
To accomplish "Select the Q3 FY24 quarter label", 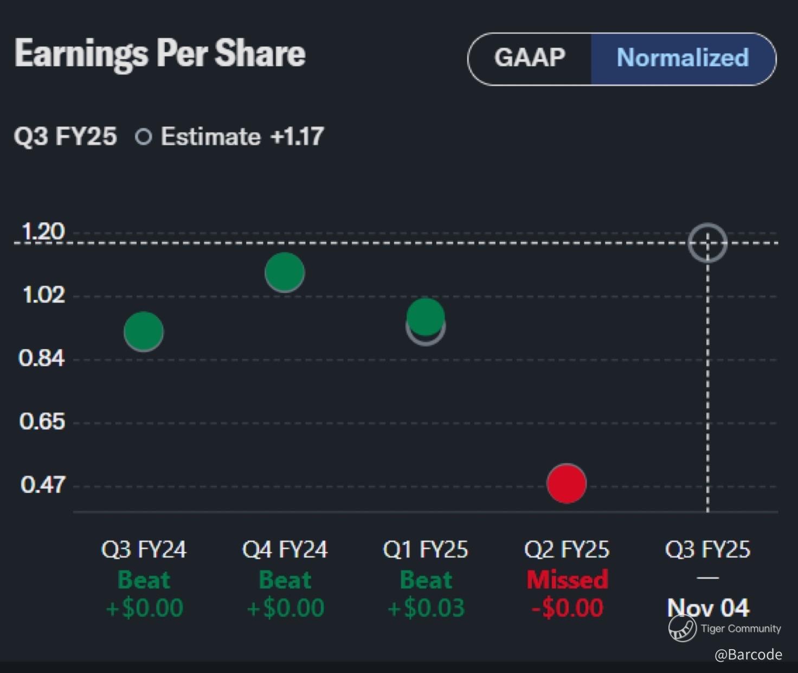I will (x=144, y=549).
